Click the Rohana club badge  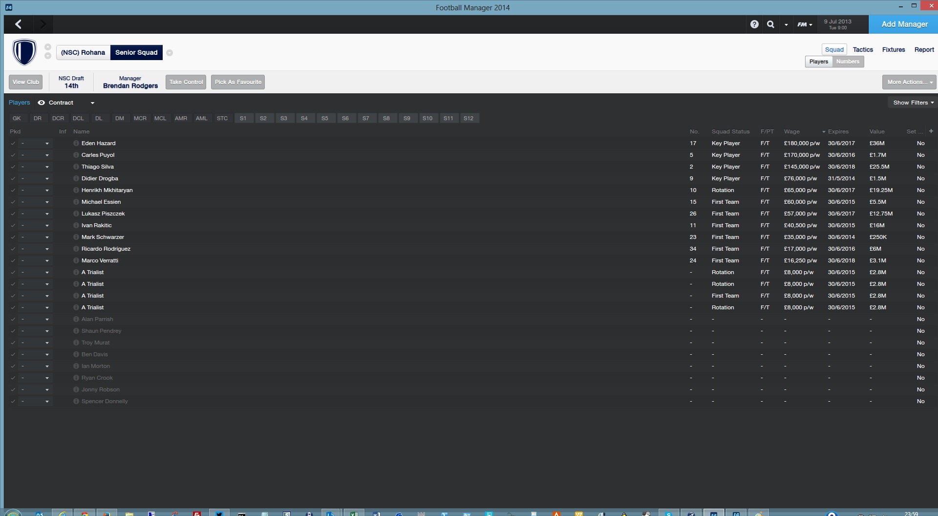tap(24, 52)
